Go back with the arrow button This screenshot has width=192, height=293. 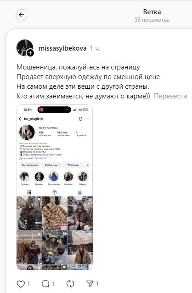click(22, 15)
